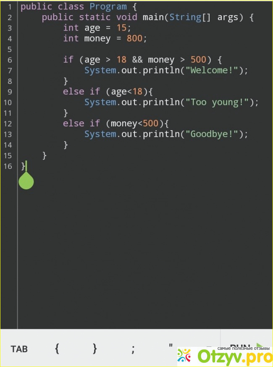Click the number 15 in age declaration
273x367 pixels.
[x=121, y=28]
